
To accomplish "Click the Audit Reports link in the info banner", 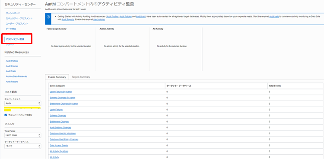I will (x=67, y=19).
